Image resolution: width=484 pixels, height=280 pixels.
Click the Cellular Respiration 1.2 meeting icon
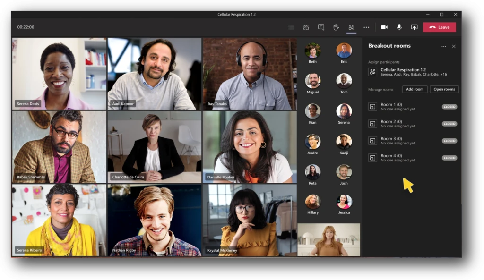point(372,71)
